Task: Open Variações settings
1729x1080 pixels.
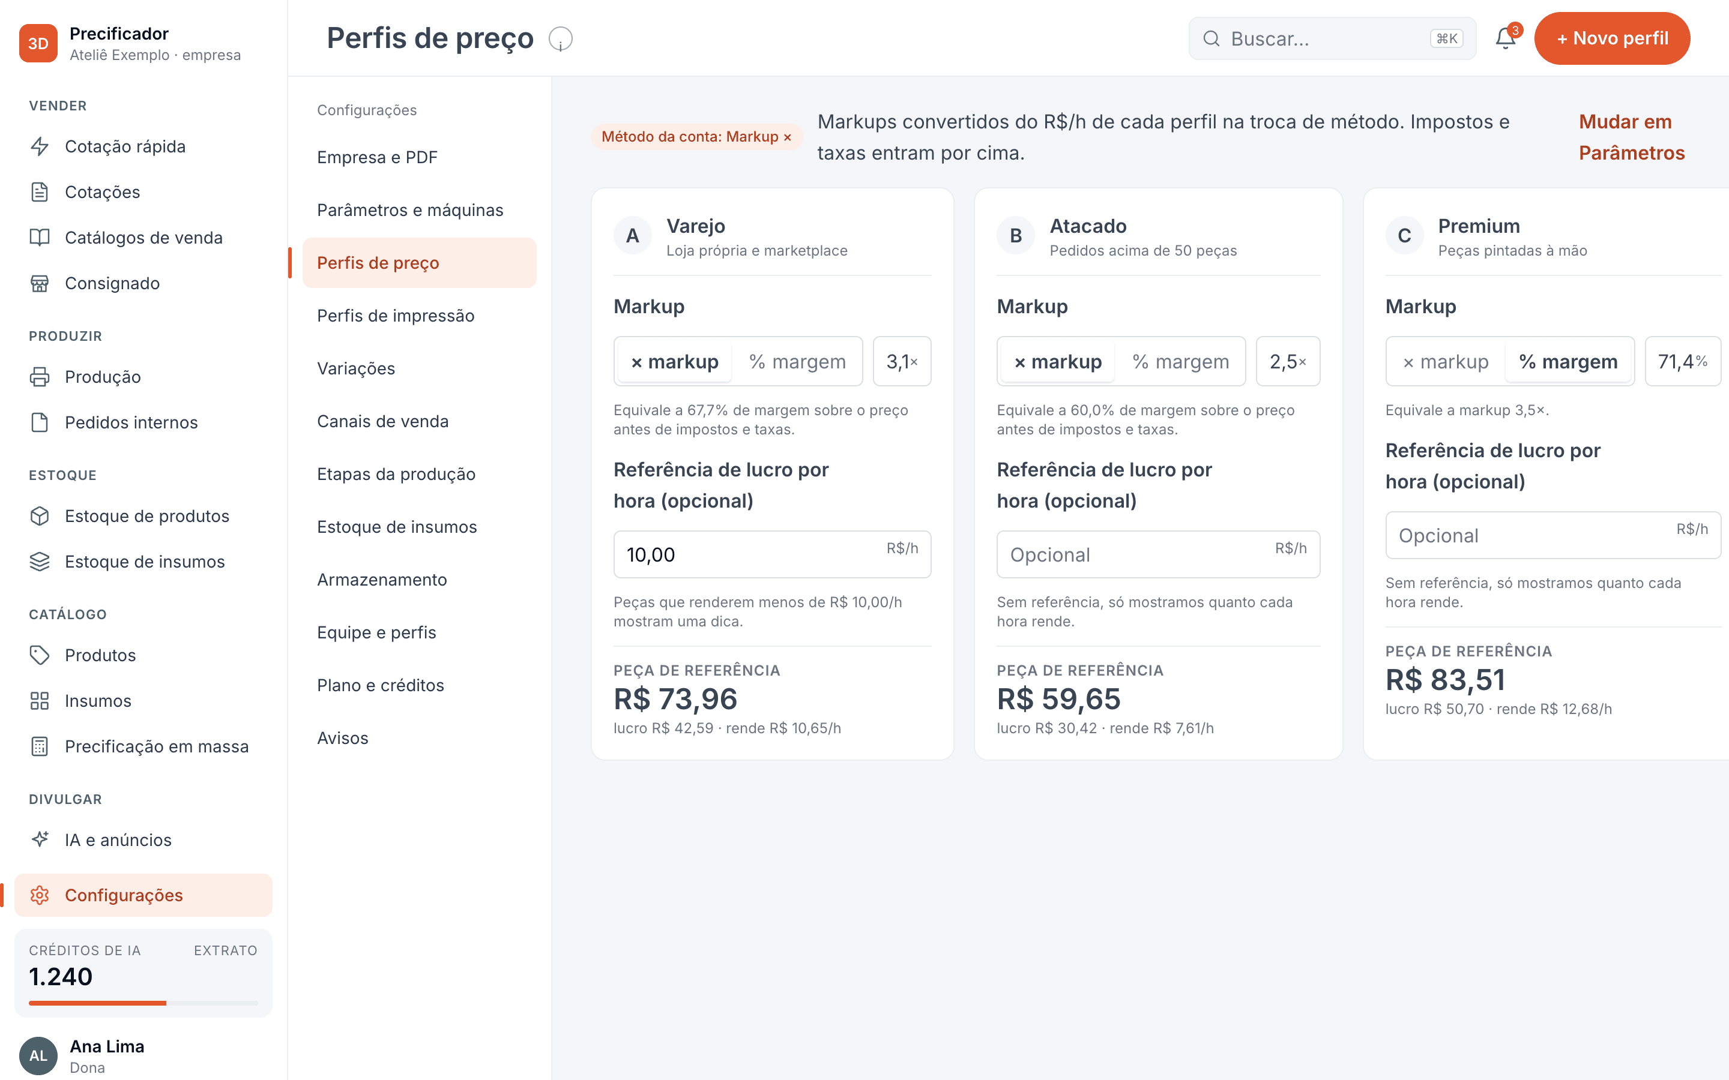Action: [x=420, y=368]
